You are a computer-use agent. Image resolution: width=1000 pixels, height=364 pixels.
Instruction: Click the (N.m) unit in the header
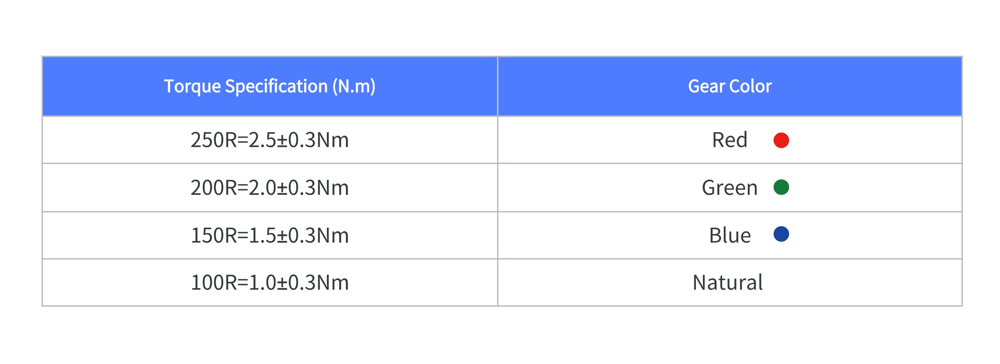(354, 86)
